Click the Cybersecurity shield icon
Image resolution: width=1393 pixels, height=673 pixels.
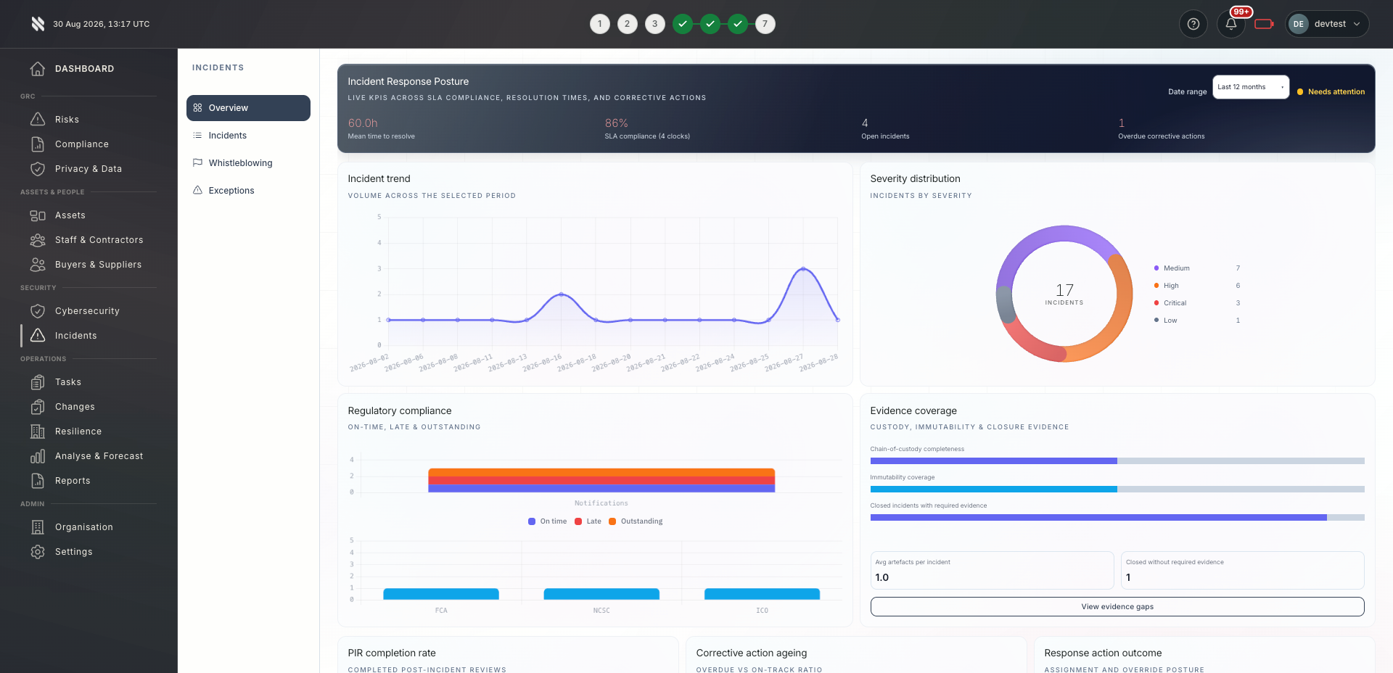tap(38, 311)
